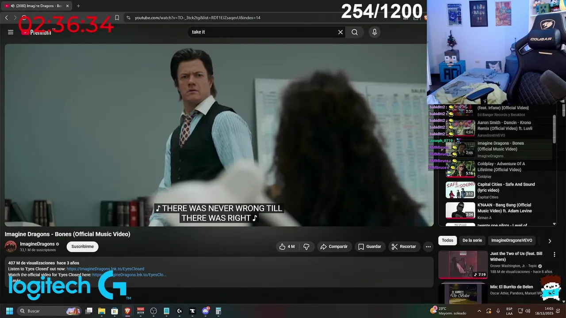The image size is (566, 318).
Task: Like the video with the thumbs-up button
Action: pos(287,246)
